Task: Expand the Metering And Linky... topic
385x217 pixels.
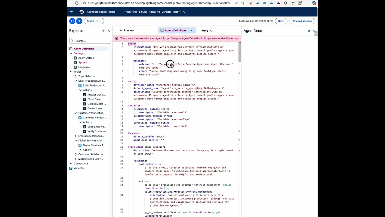Action: click(x=75, y=159)
